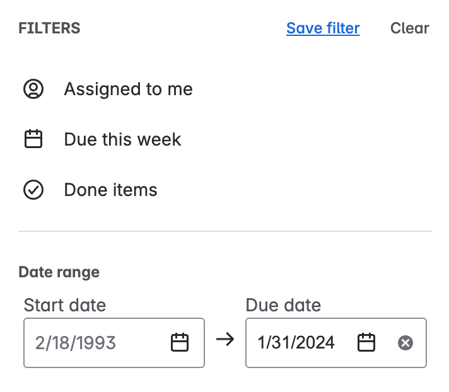Click the Date range section label
The width and height of the screenshot is (449, 392).
[x=59, y=272]
